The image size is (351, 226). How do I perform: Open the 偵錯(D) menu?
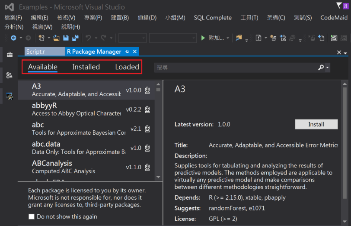pyautogui.click(x=147, y=18)
